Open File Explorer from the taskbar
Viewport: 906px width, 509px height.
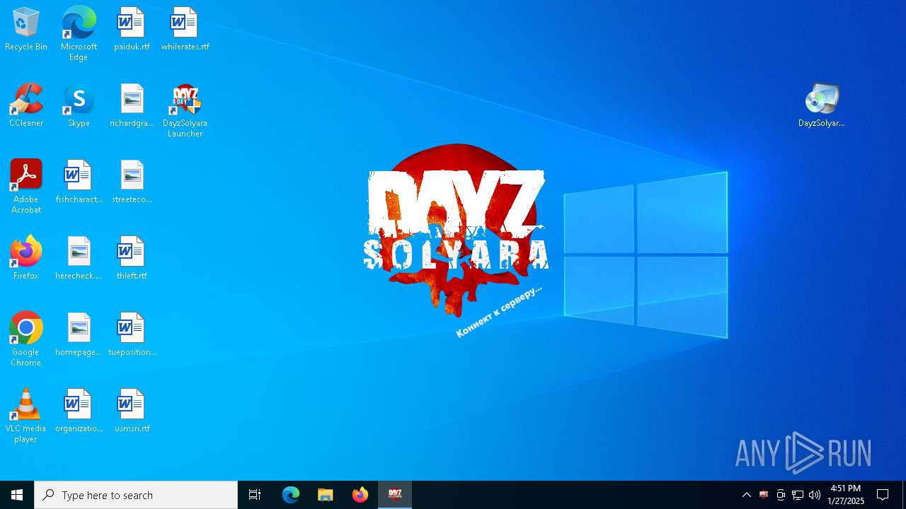pos(325,495)
